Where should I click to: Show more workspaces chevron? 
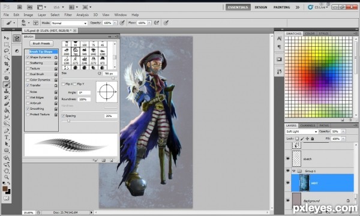click(x=298, y=7)
